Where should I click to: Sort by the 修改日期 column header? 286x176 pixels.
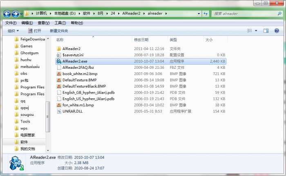click(141, 40)
